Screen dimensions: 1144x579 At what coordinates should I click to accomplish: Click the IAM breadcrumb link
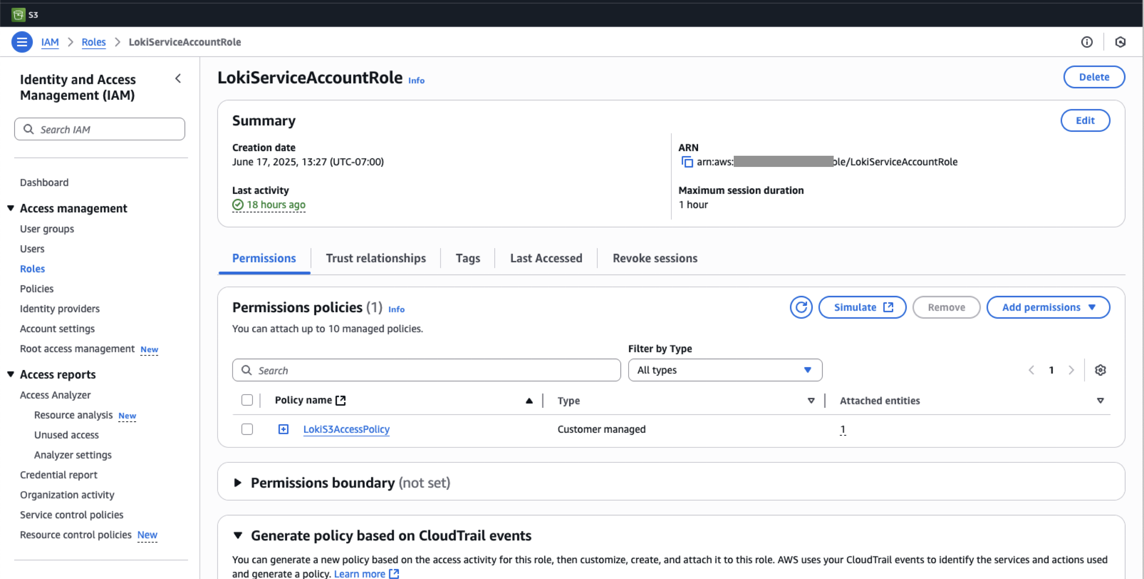50,42
